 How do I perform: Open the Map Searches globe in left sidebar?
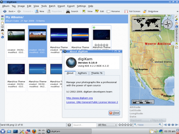pyautogui.click(x=2, y=37)
